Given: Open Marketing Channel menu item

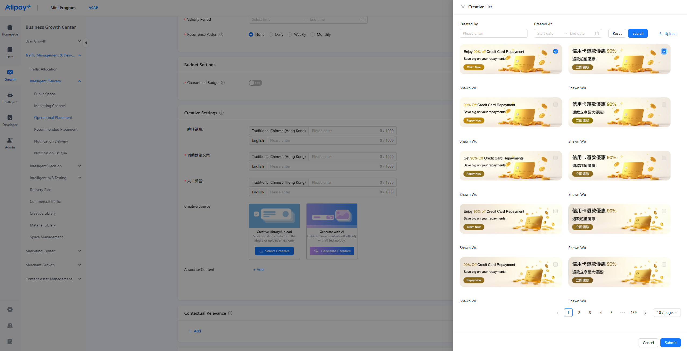Looking at the screenshot, I should (50, 106).
